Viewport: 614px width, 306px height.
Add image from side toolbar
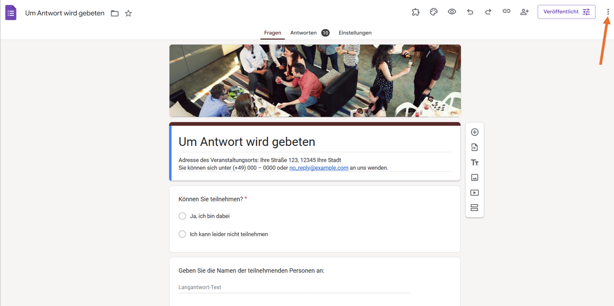tap(475, 178)
